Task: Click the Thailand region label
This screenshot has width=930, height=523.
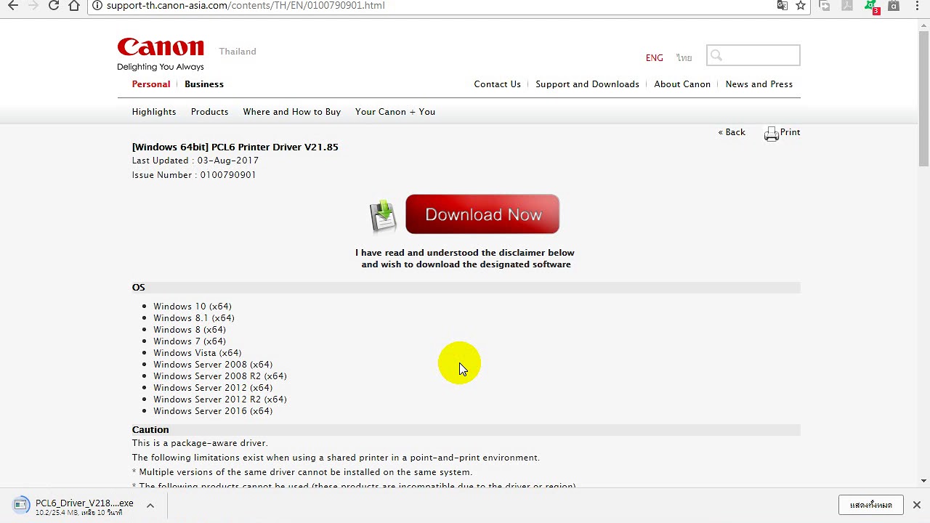Action: (238, 52)
